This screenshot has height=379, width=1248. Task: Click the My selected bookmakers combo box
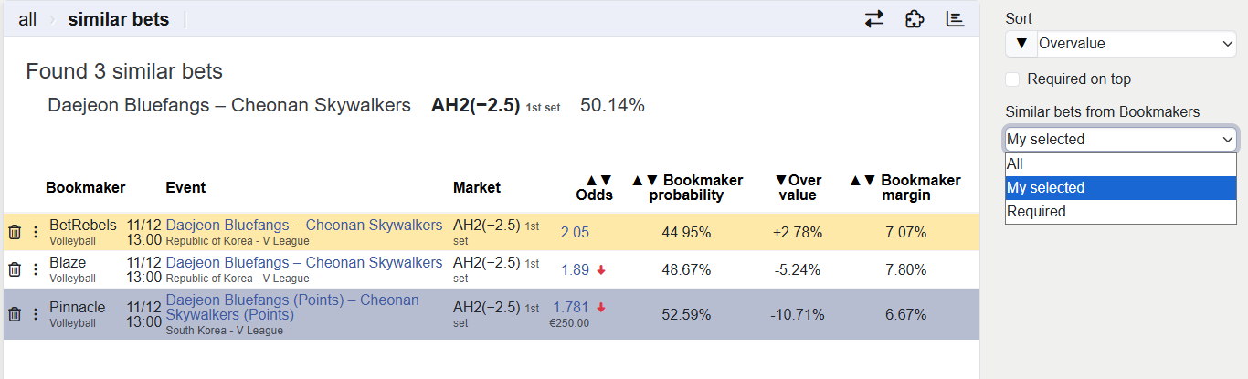[1120, 140]
